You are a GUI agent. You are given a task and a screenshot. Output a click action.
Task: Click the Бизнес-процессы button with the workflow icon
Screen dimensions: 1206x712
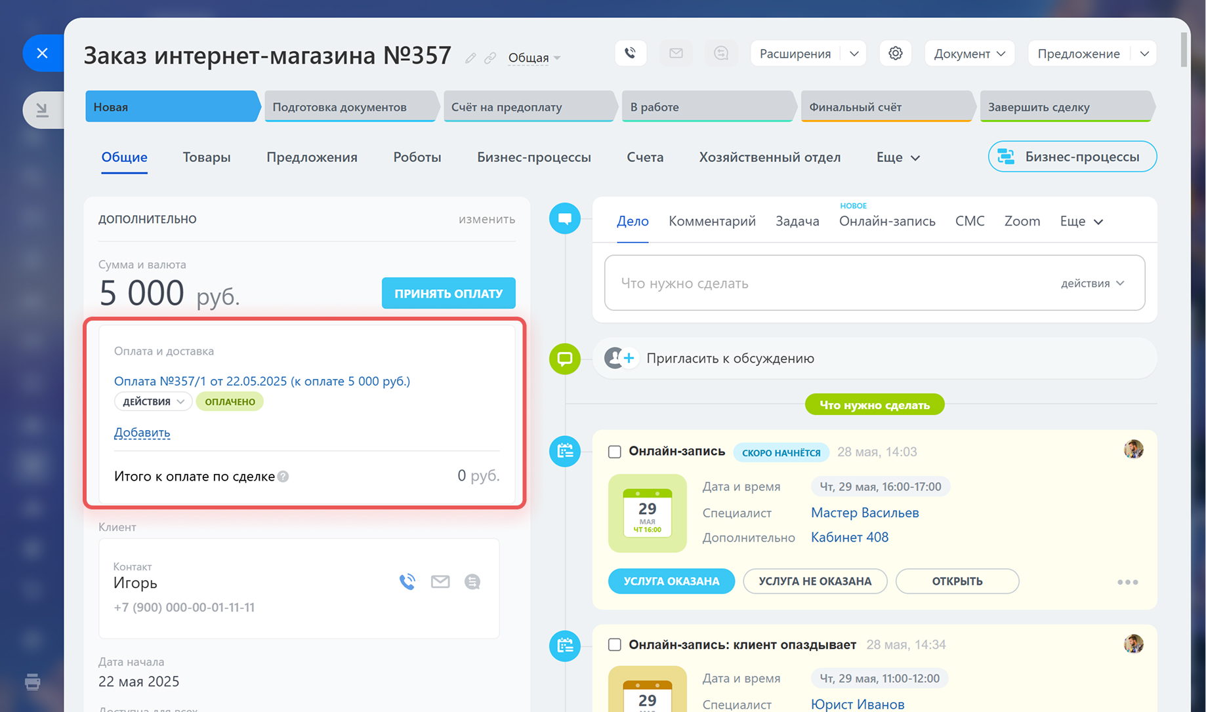point(1072,157)
